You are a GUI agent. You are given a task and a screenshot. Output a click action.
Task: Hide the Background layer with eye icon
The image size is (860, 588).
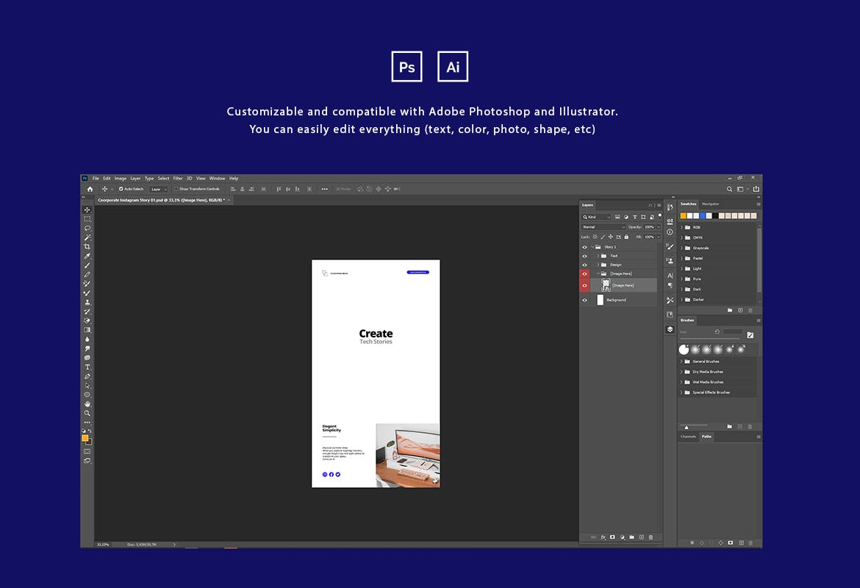point(585,300)
